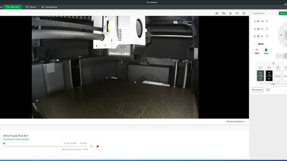Move the axis using the X button
The width and height of the screenshot is (287, 161).
tap(281, 35)
